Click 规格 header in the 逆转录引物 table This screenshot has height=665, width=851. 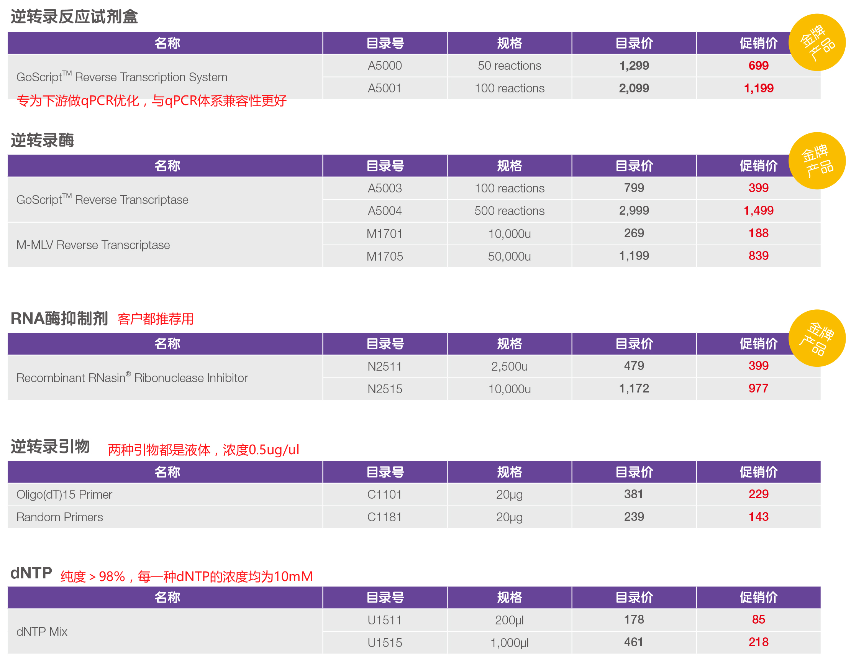pyautogui.click(x=509, y=472)
